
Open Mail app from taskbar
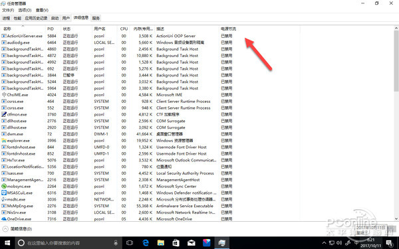[x=191, y=243]
